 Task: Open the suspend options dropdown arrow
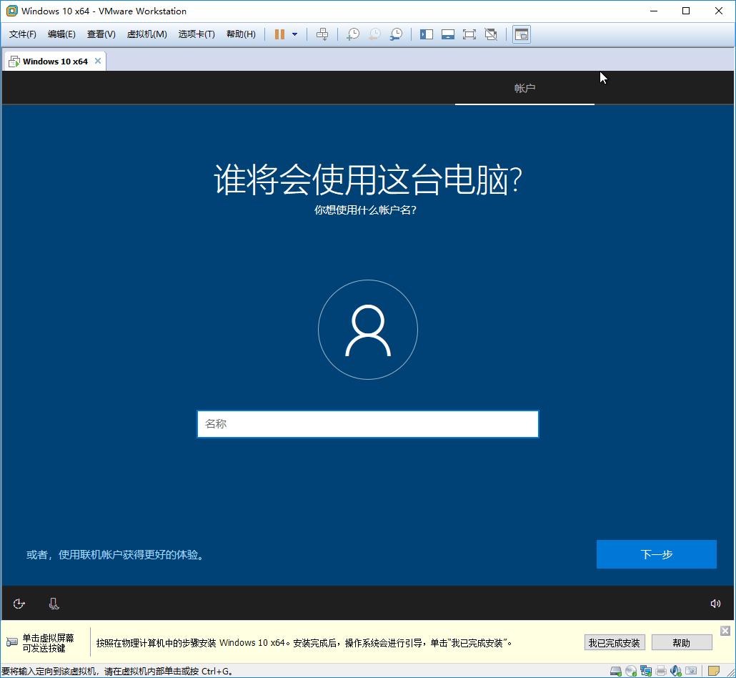click(x=294, y=34)
